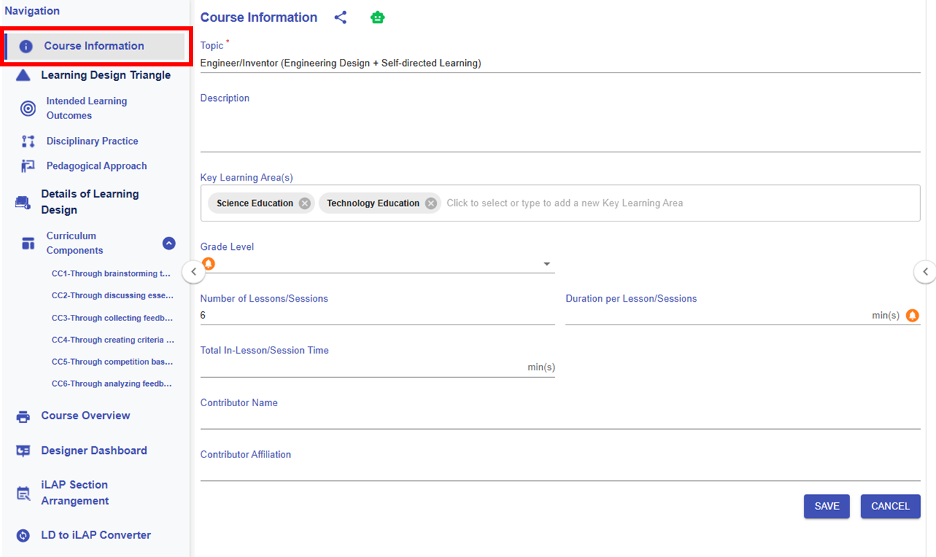This screenshot has width=936, height=557.
Task: Click the orange bell beside Duration field
Action: tap(912, 316)
